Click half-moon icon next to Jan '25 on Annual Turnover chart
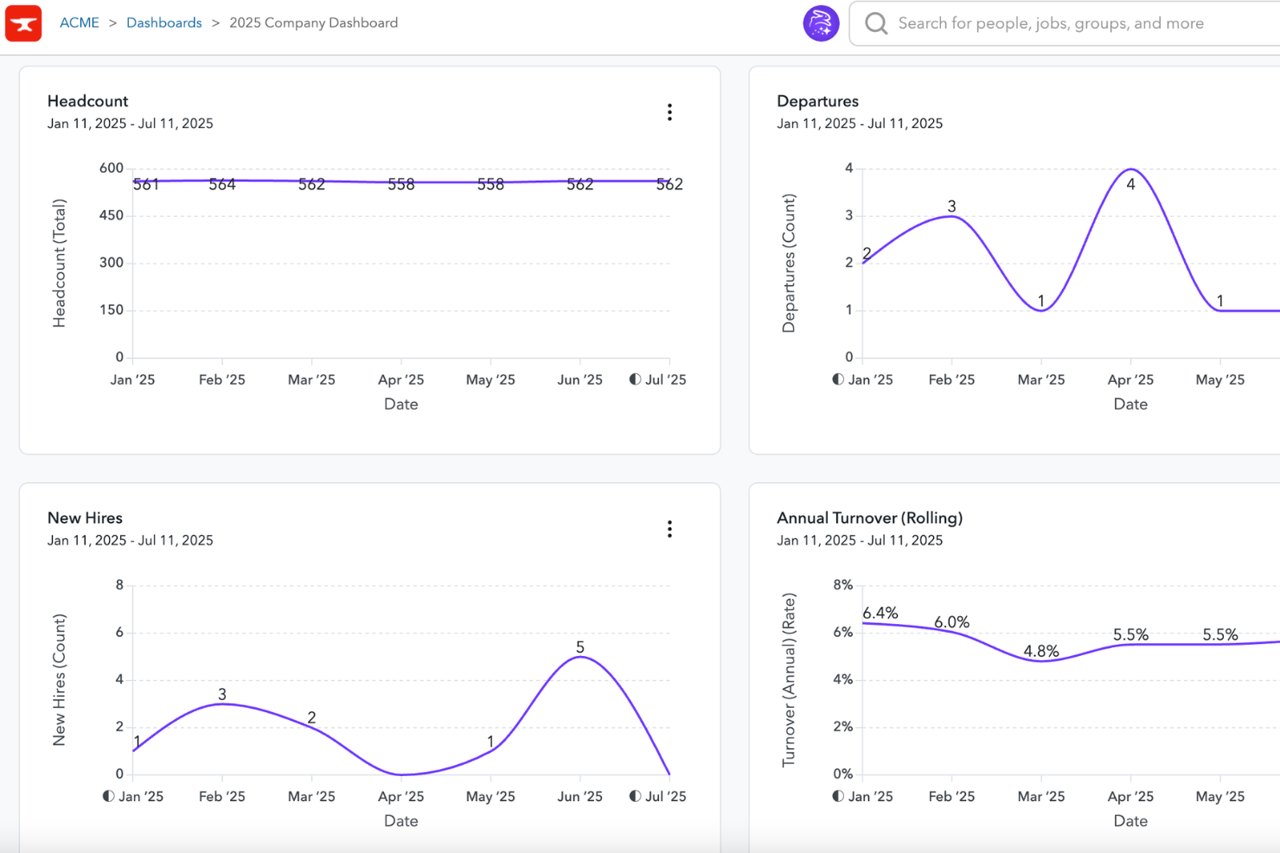Screen dimensions: 1280x853 [837, 796]
